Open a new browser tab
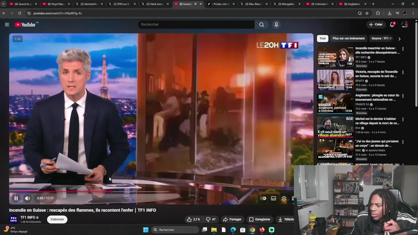Image resolution: width=418 pixels, height=235 pixels. tap(373, 4)
